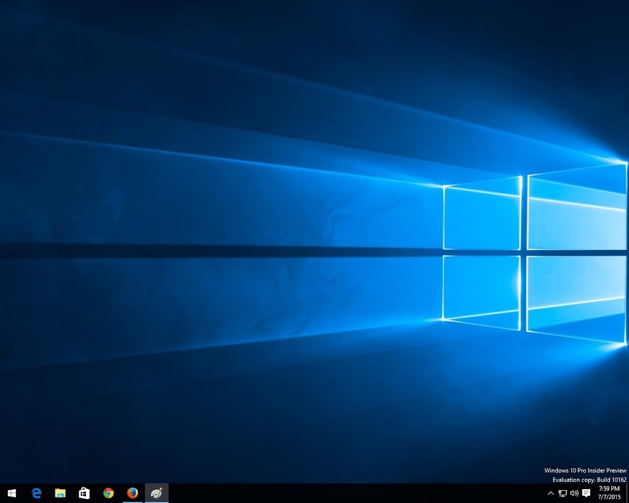Launch Microsoft Edge from taskbar

click(x=37, y=493)
